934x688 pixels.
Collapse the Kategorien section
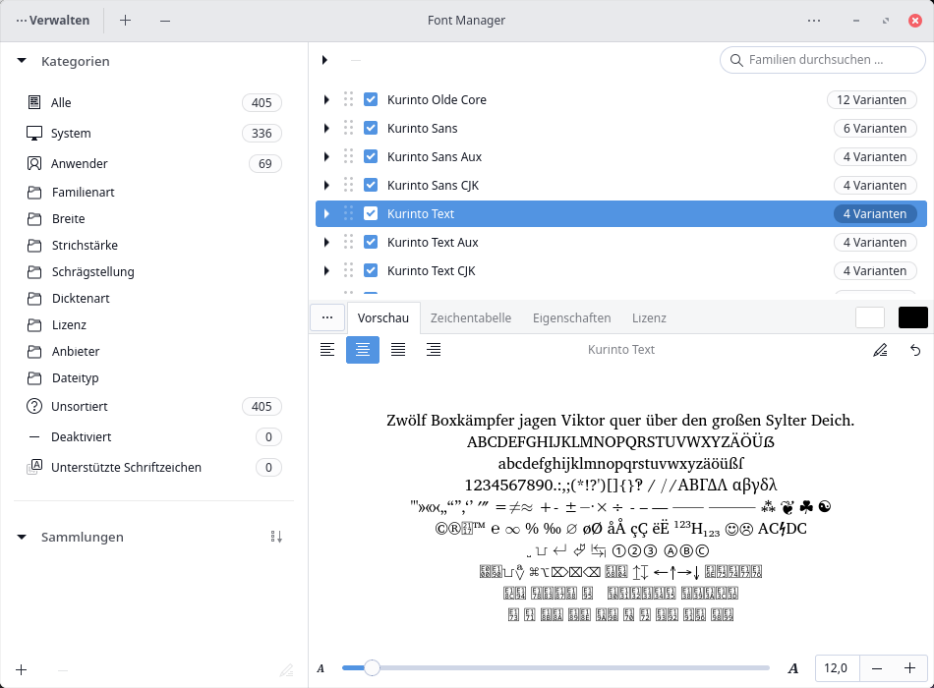tap(22, 61)
